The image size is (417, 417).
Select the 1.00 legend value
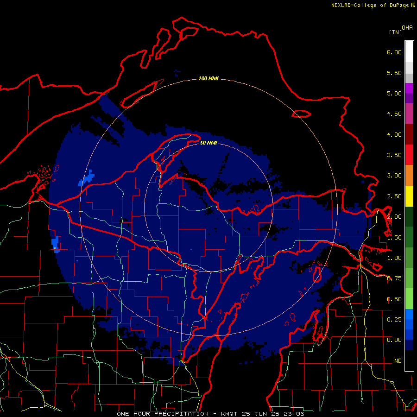click(x=394, y=258)
